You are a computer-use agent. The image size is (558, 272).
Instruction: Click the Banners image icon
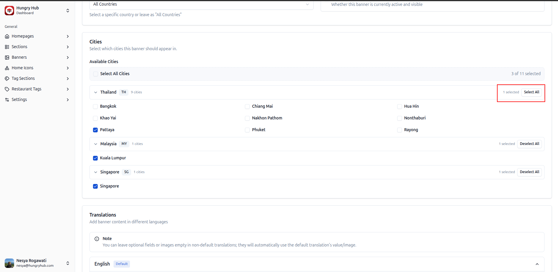7,58
